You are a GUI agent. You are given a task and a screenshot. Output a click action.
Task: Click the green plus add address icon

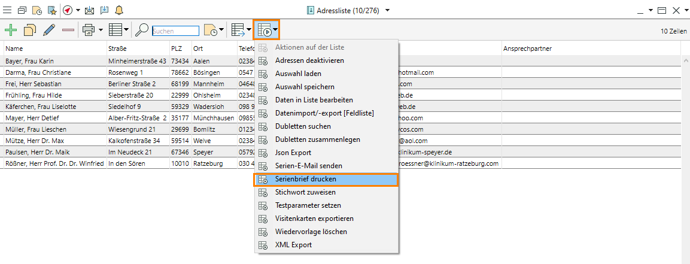11,29
